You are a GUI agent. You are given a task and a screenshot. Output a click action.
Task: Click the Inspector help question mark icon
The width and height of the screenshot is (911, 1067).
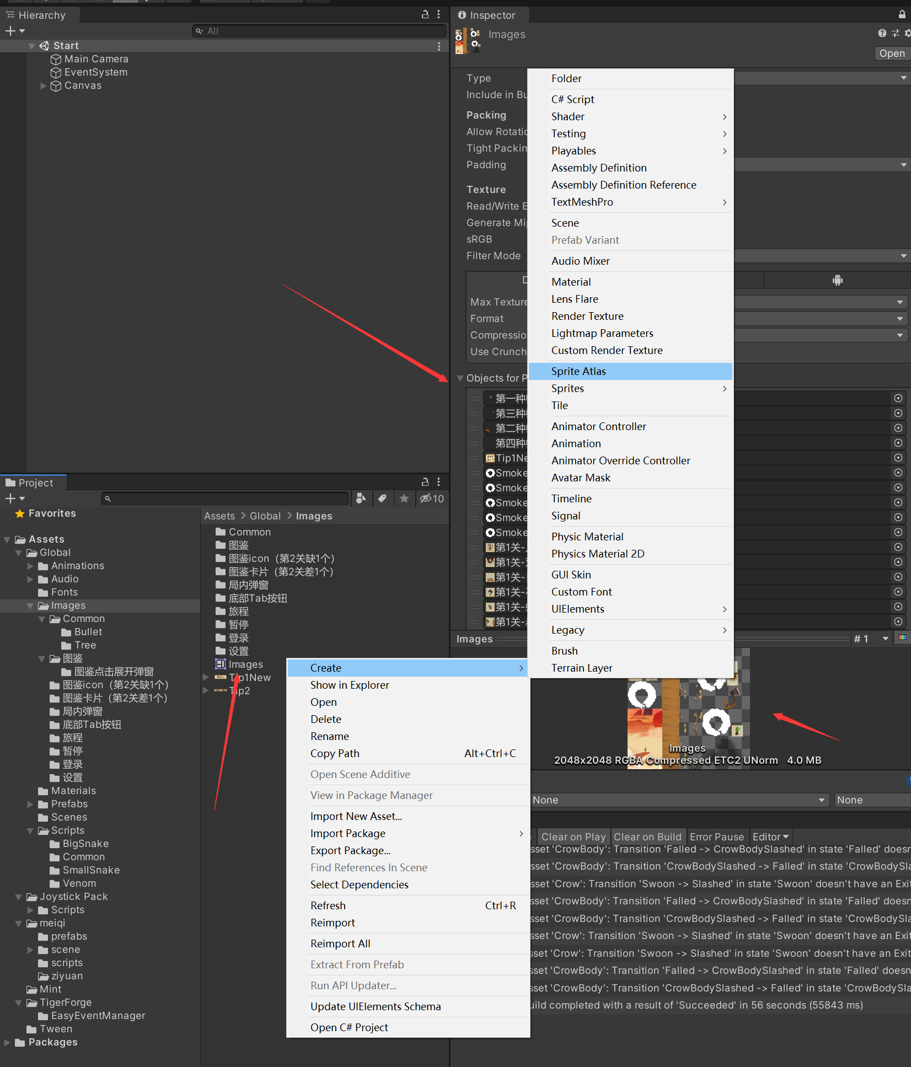882,34
